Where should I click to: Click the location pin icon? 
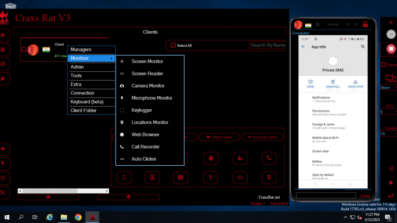point(269,177)
